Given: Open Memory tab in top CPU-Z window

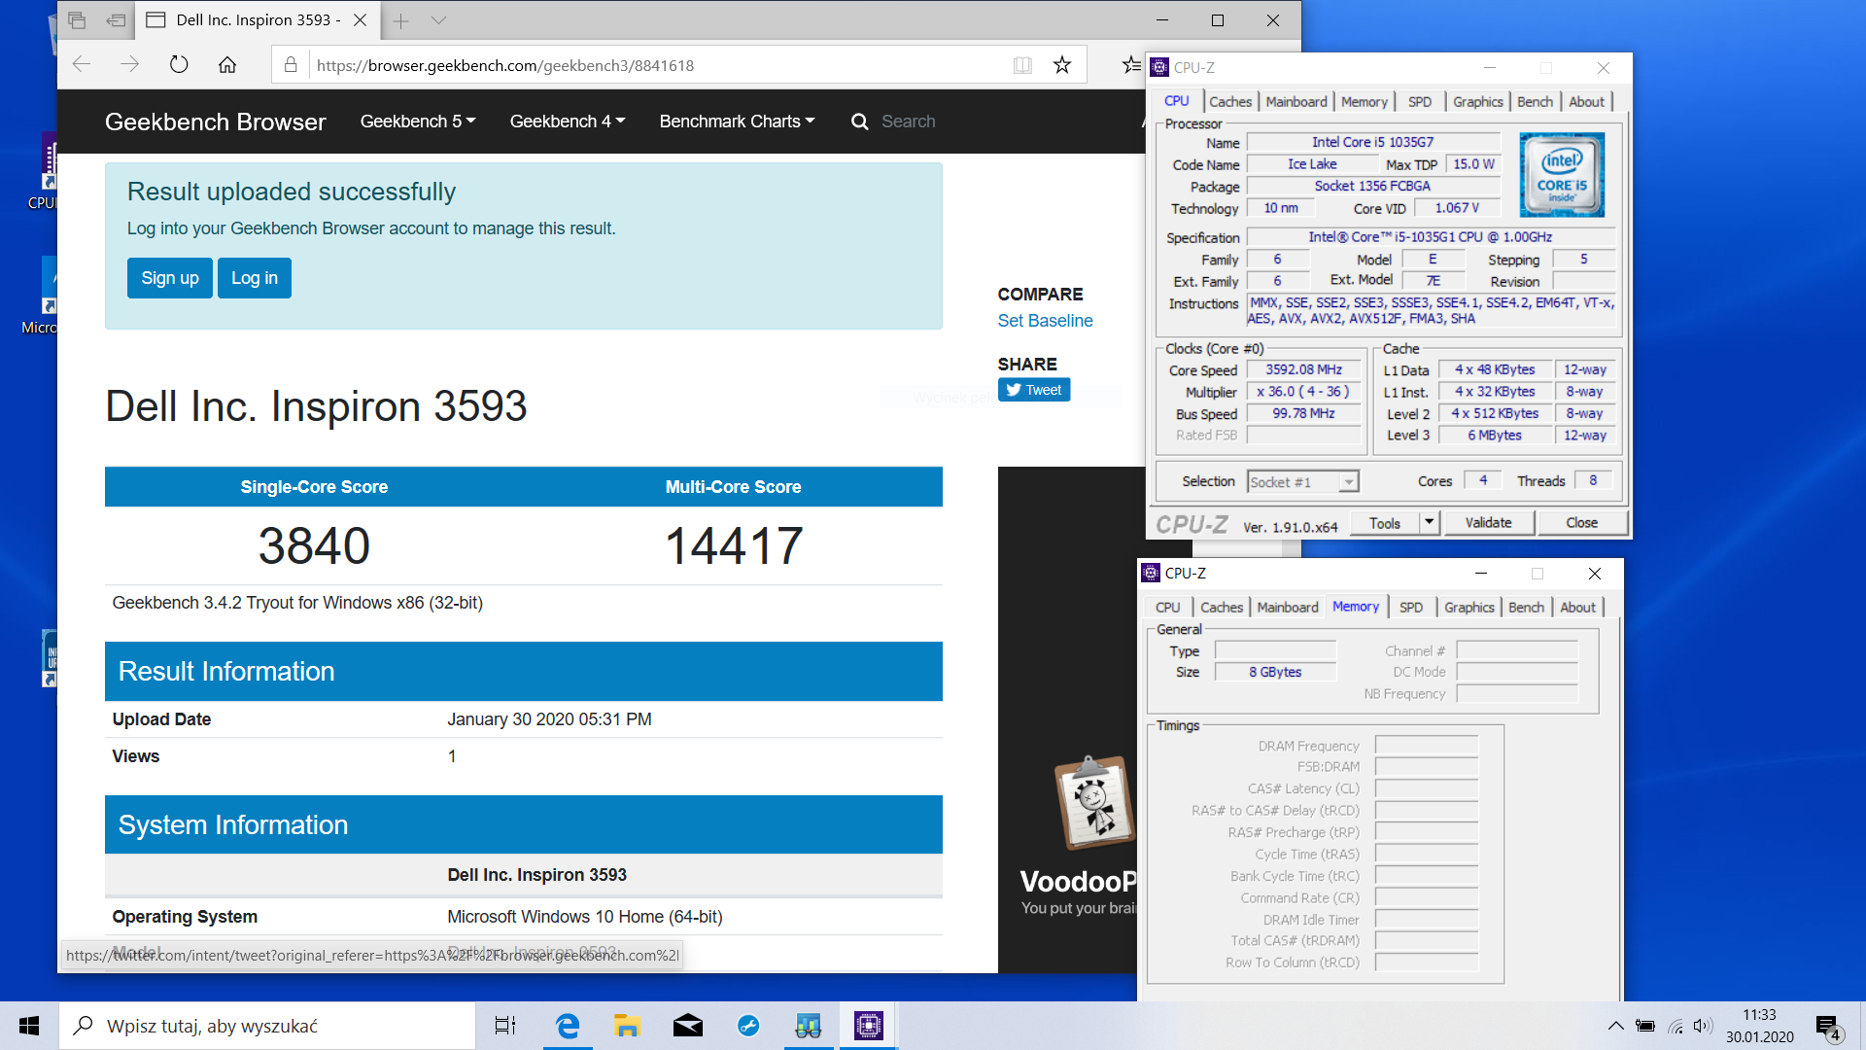Looking at the screenshot, I should pos(1365,101).
